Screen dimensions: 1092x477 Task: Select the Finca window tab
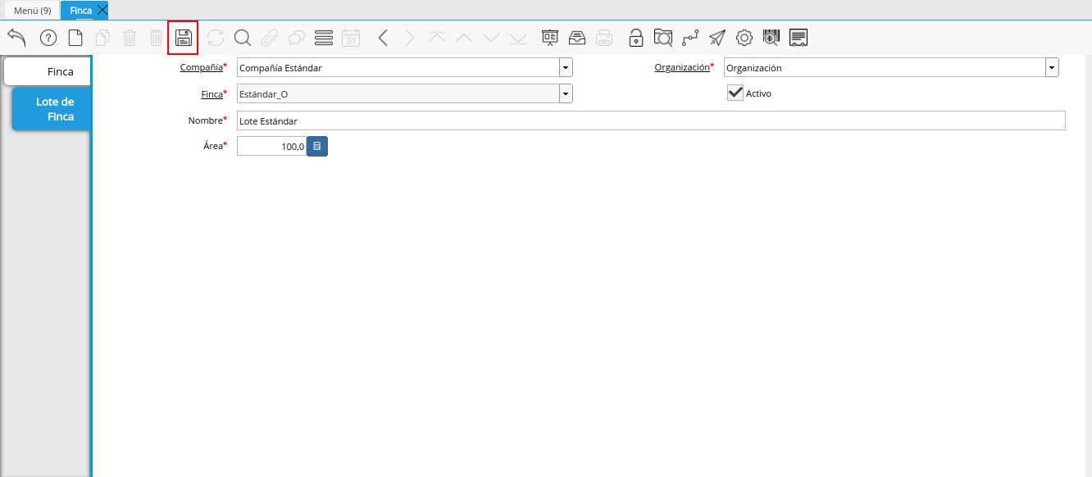(80, 10)
